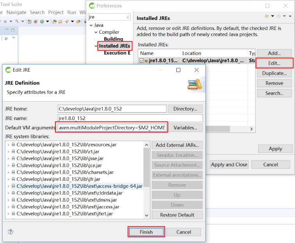Select Installed JREs in Preferences tree
Viewport: 295px width, 243px height.
115,46
